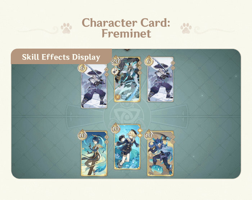Click the 6 HP icon on left enemy
252x200 pixels.
coord(82,68)
